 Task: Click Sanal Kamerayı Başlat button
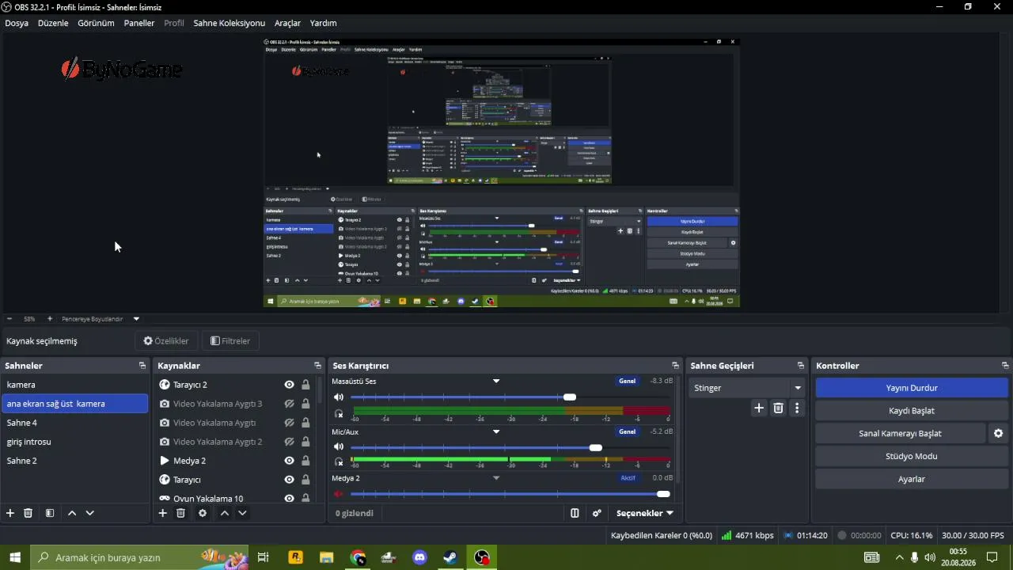(x=900, y=433)
